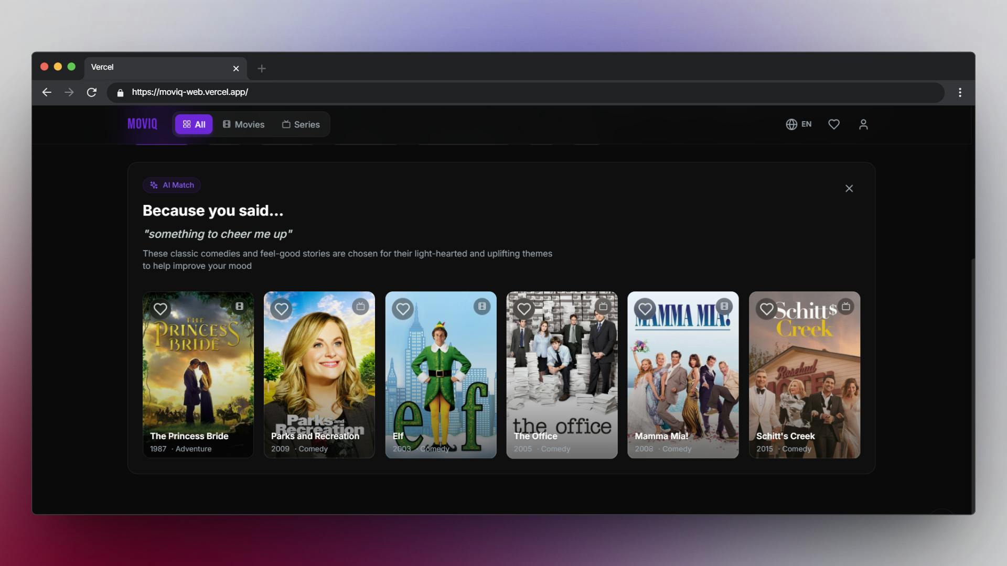Open the Mamma Mia! poster
This screenshot has width=1007, height=566.
pyautogui.click(x=683, y=375)
